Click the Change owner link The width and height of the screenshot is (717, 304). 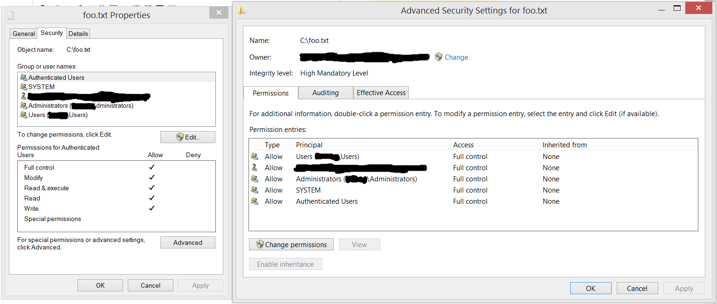click(456, 57)
